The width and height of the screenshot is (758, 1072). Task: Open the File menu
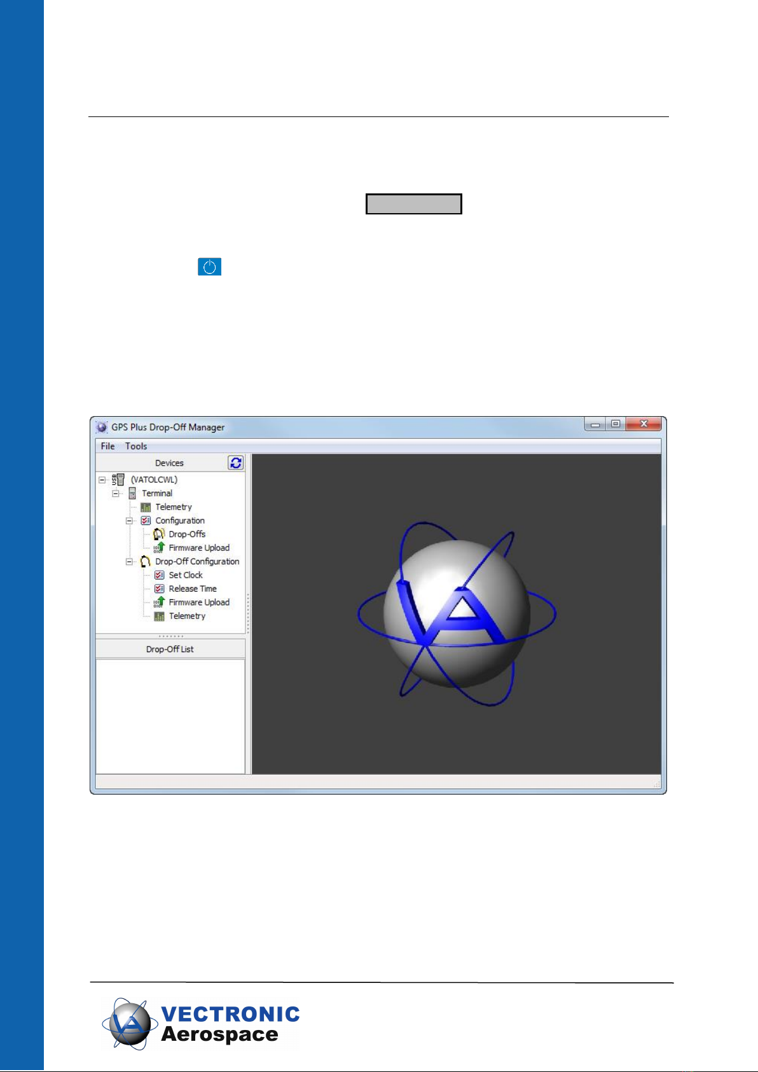coord(108,446)
